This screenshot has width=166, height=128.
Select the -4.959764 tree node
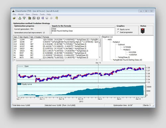click(132, 55)
